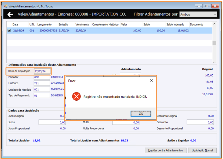Click the Vencimento cell 22/03/24
223x159 pixels.
[x=81, y=31]
